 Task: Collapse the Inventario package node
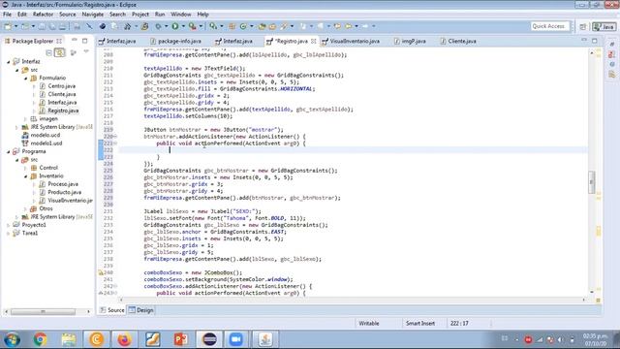click(26, 176)
